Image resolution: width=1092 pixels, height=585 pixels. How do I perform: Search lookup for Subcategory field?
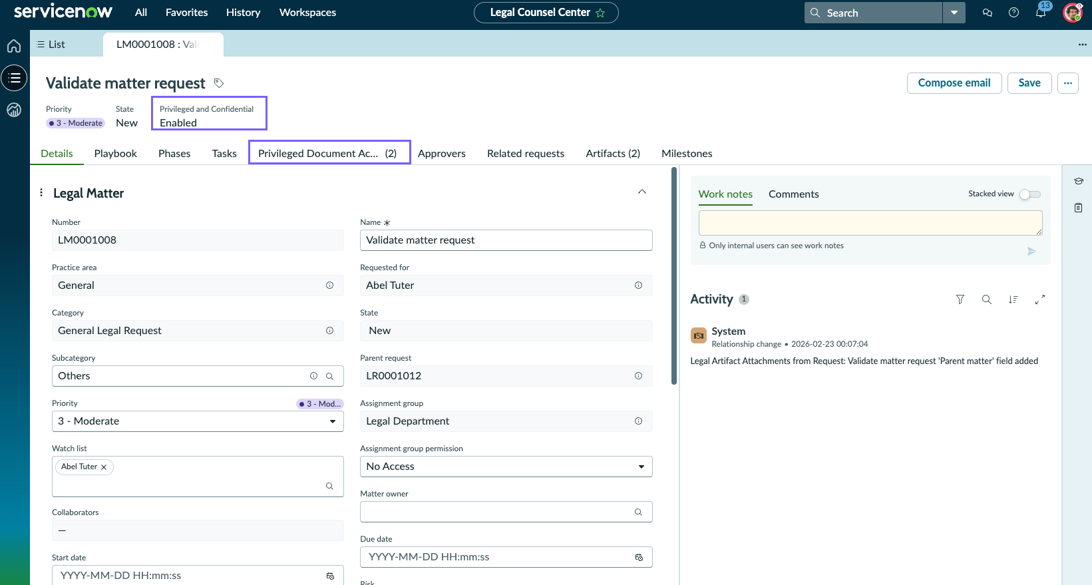point(329,376)
